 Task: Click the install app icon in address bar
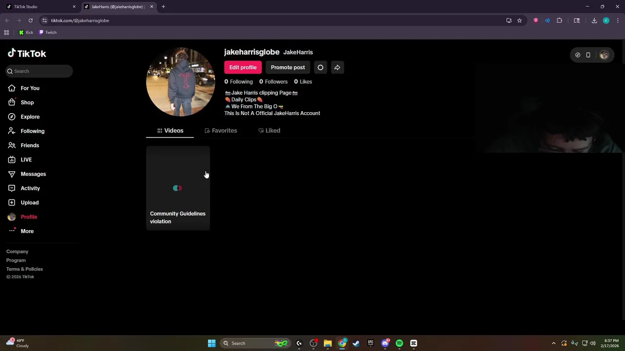pos(509,20)
